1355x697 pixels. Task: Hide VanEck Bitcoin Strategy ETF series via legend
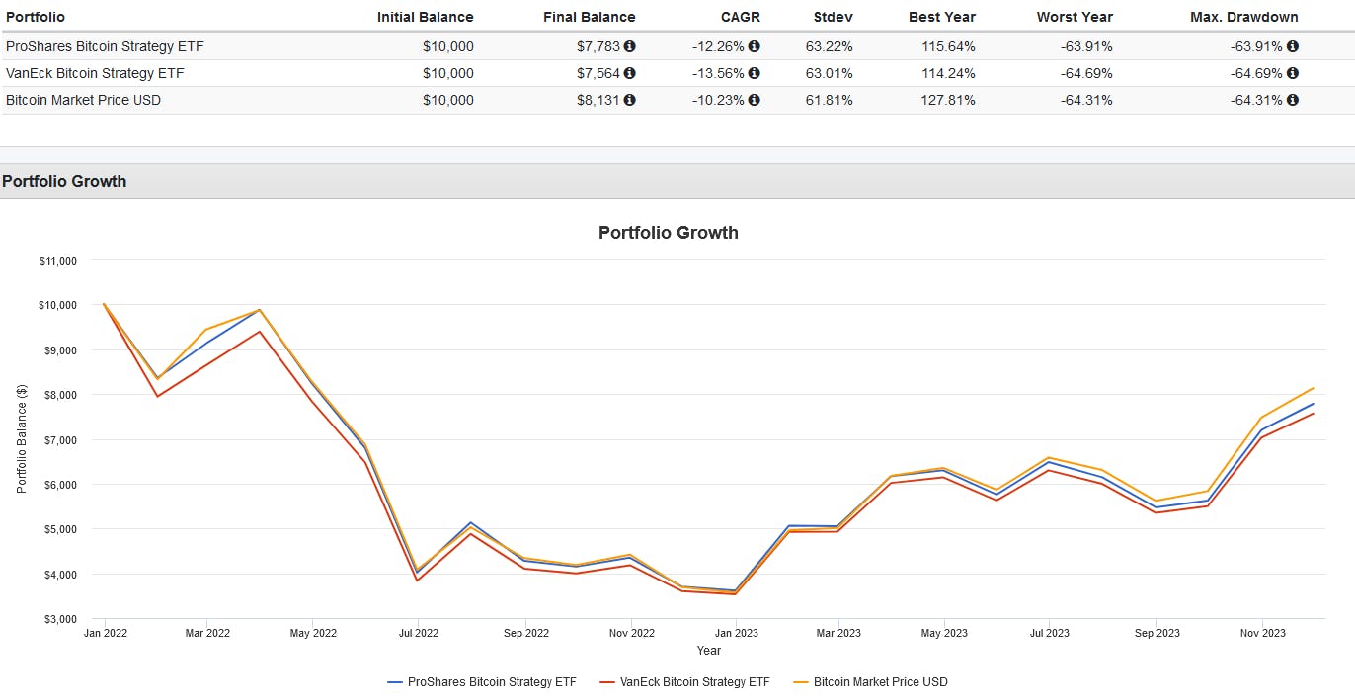694,682
